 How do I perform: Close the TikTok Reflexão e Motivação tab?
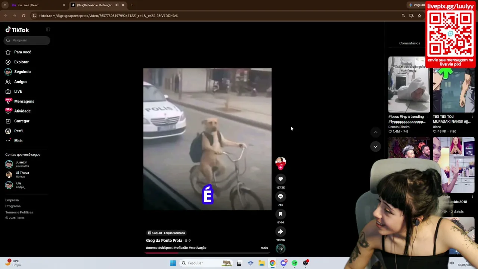122,5
